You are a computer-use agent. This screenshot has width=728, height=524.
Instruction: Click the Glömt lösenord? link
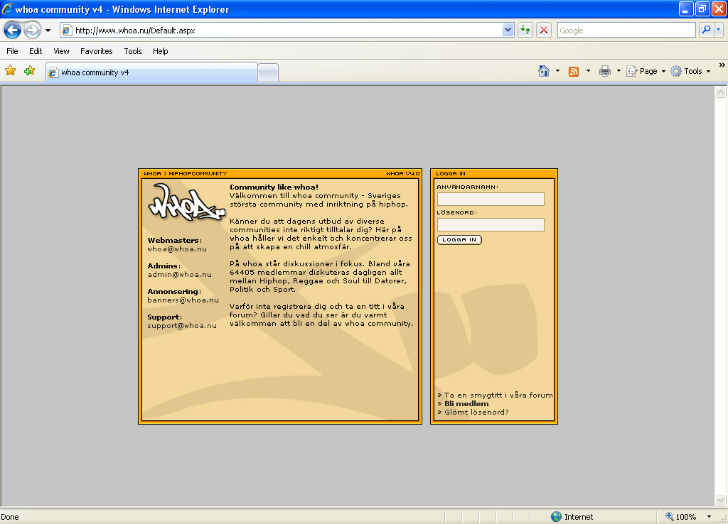coord(476,413)
